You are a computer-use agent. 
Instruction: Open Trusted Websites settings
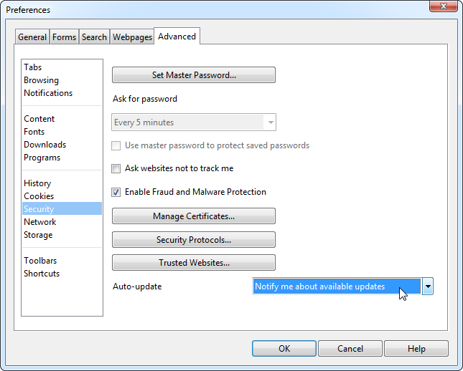click(194, 263)
